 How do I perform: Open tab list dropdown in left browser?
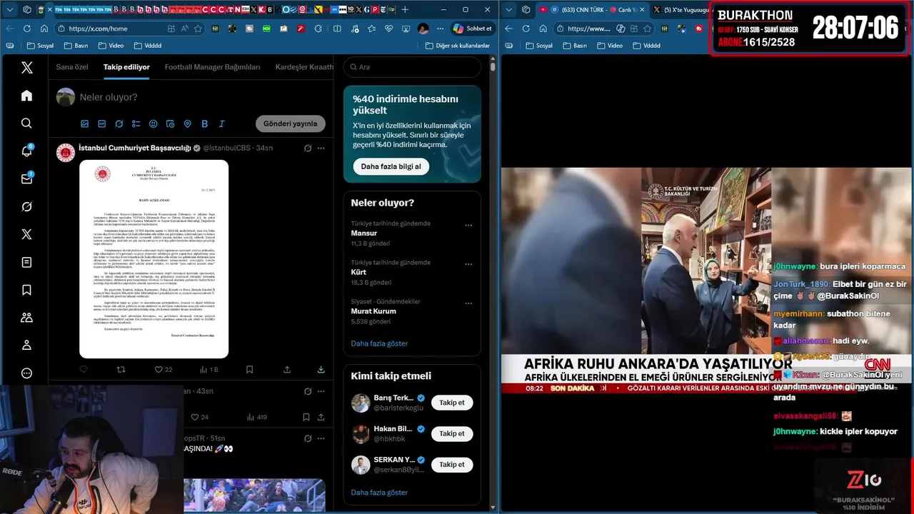coord(9,9)
